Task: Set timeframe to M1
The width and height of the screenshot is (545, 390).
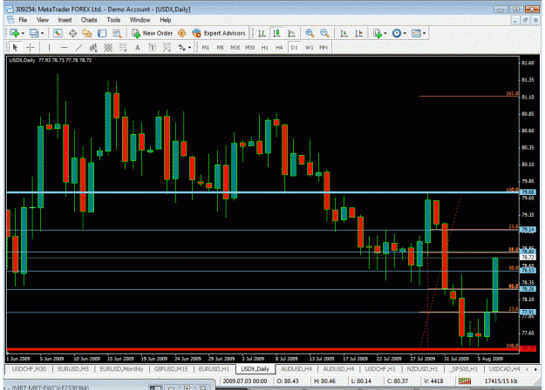Action: pos(206,48)
